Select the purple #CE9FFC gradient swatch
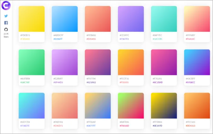This screenshot has height=134, width=213. (131, 19)
